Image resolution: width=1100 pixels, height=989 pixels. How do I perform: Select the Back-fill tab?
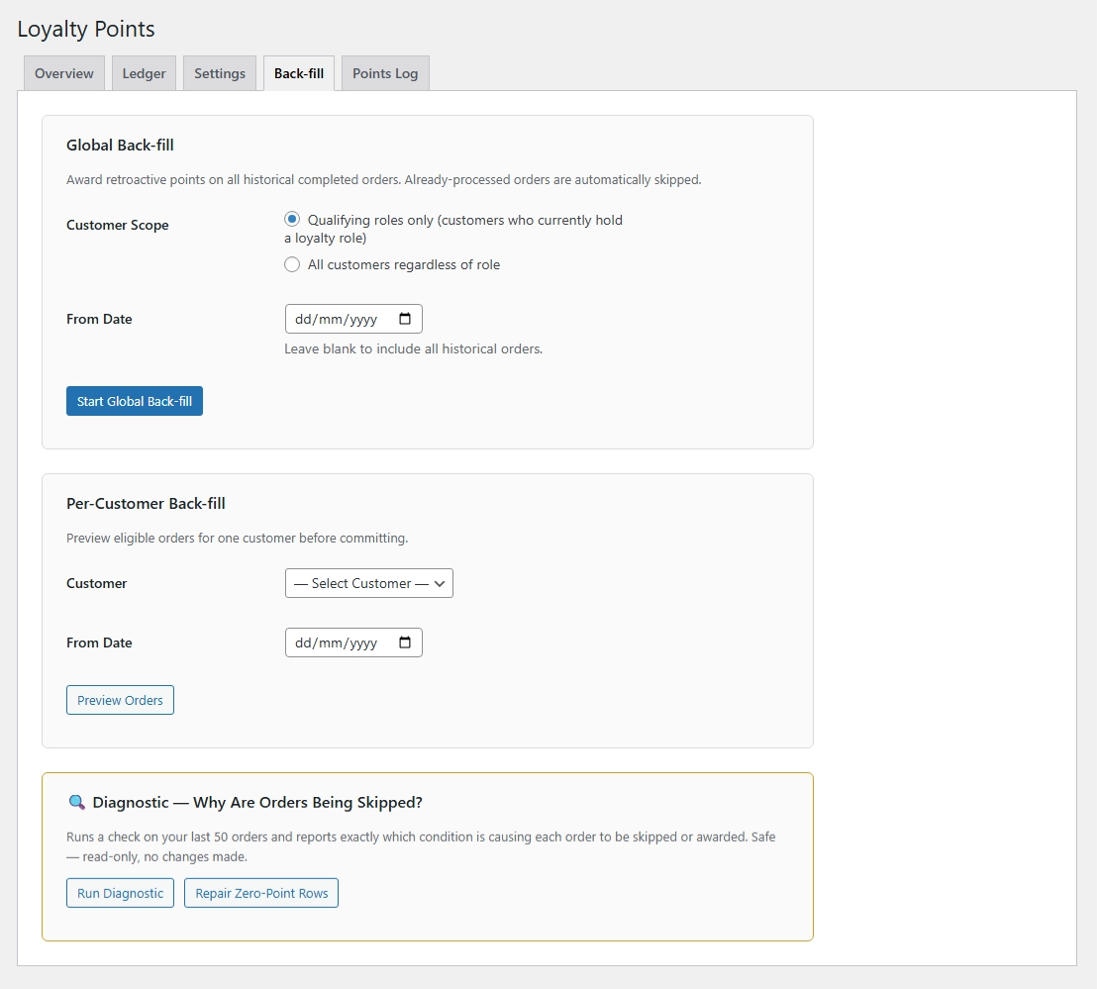[299, 73]
